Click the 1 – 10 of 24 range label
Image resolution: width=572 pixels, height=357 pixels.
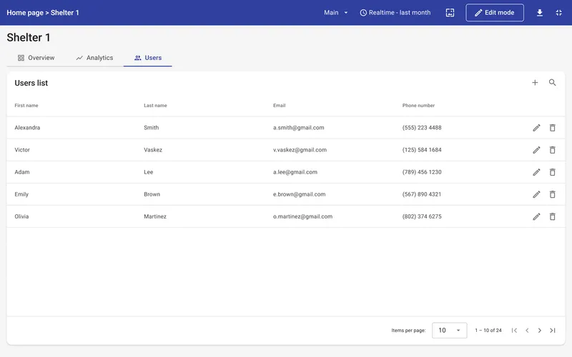(x=488, y=331)
